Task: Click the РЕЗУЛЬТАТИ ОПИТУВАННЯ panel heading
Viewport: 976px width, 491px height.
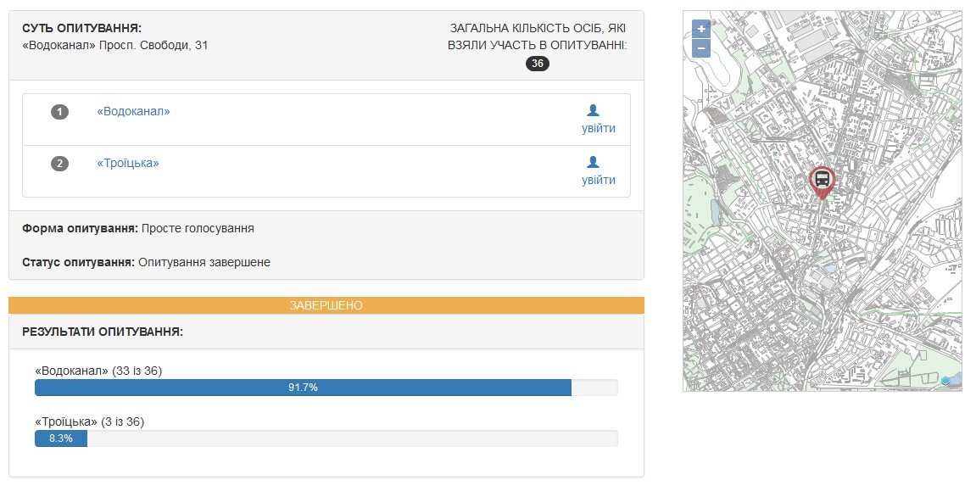Action: [103, 332]
